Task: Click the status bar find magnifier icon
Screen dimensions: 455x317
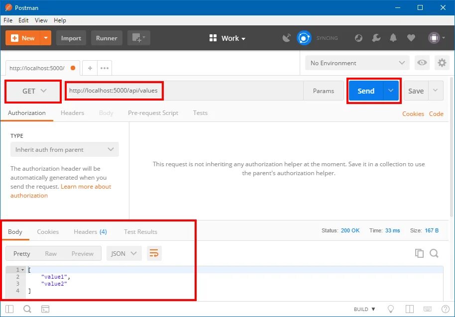Action: click(27, 309)
